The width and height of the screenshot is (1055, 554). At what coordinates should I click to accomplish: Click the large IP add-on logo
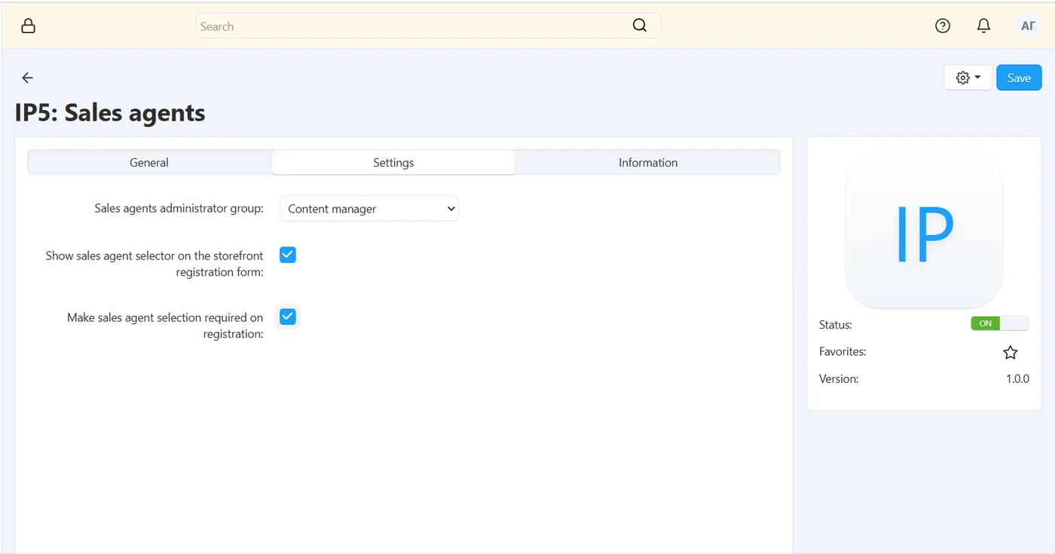point(925,234)
